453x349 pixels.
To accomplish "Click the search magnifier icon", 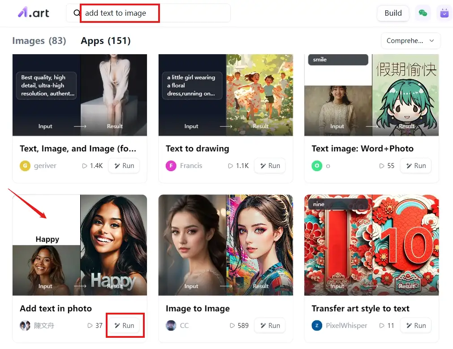I will click(x=77, y=13).
